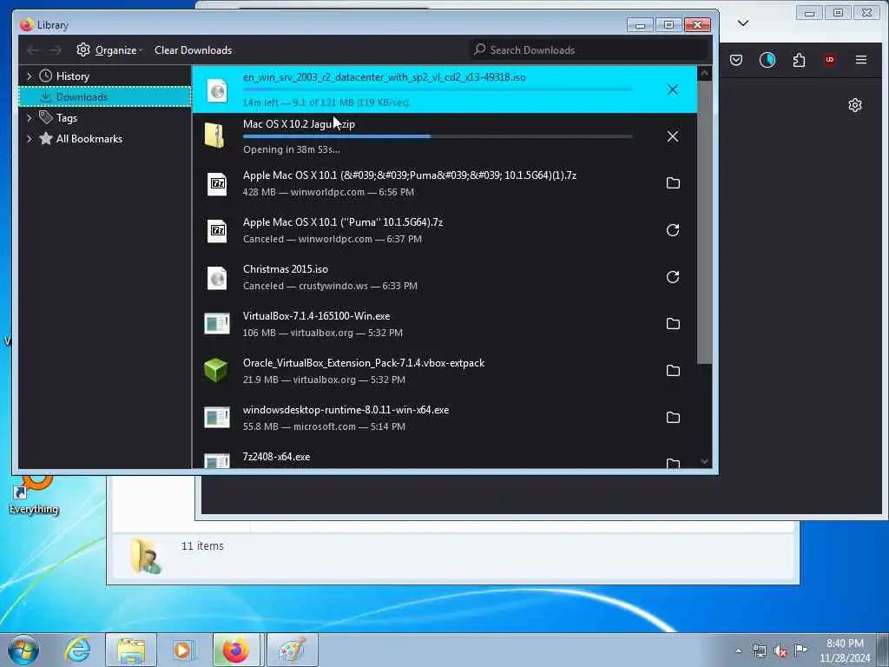Image resolution: width=889 pixels, height=667 pixels.
Task: Click the gear icon in Firefox page
Action: 855,105
